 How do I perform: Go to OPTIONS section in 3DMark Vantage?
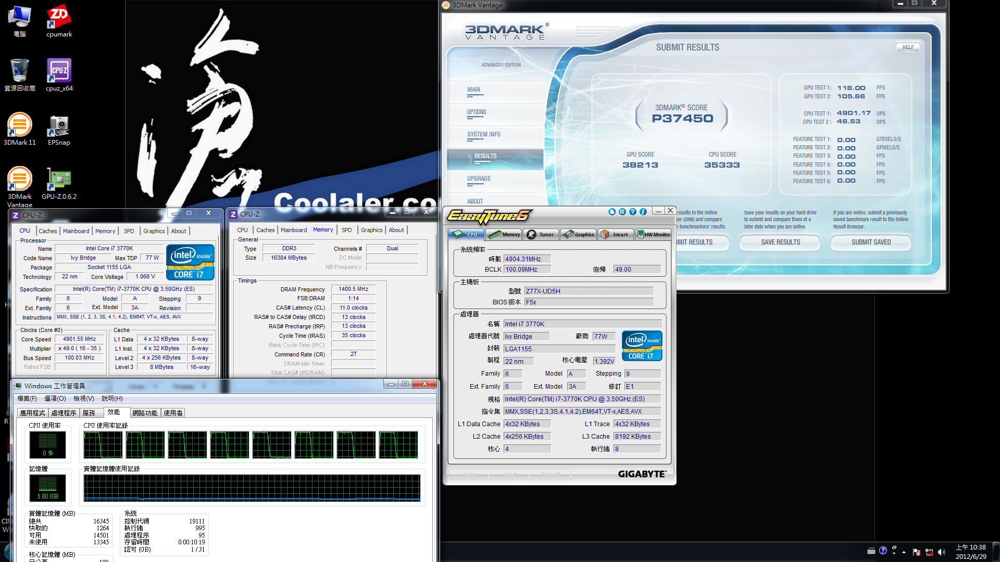pyautogui.click(x=476, y=112)
